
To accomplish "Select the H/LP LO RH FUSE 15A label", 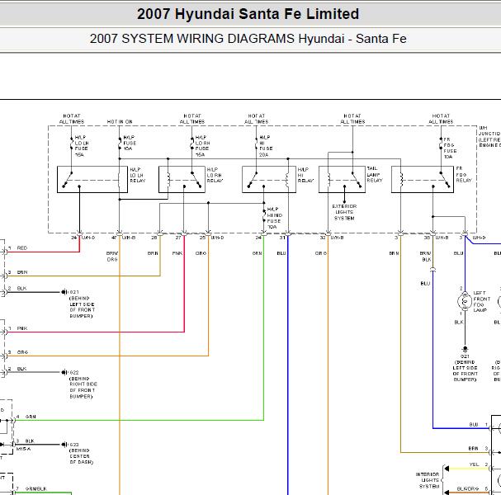I will coord(202,146).
